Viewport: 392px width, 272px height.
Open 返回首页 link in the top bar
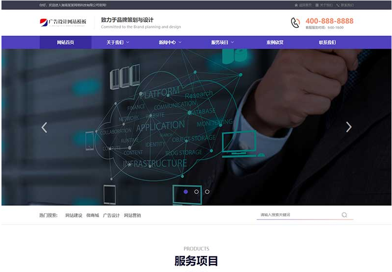coord(303,5)
